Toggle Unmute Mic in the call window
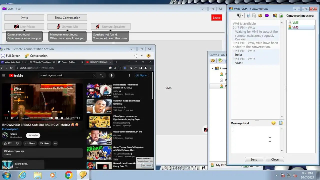This screenshot has height=180, width=320. 67,26
